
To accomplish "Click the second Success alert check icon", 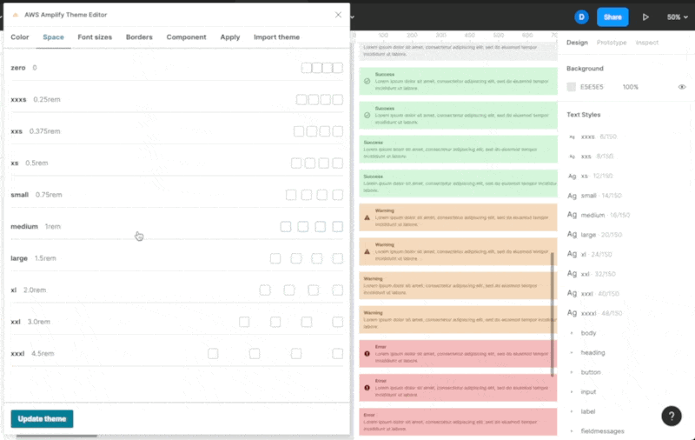I will point(367,116).
